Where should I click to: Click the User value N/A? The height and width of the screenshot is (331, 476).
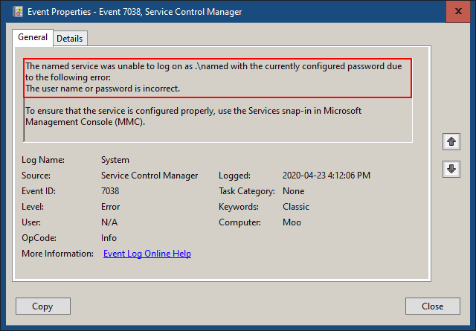[109, 222]
